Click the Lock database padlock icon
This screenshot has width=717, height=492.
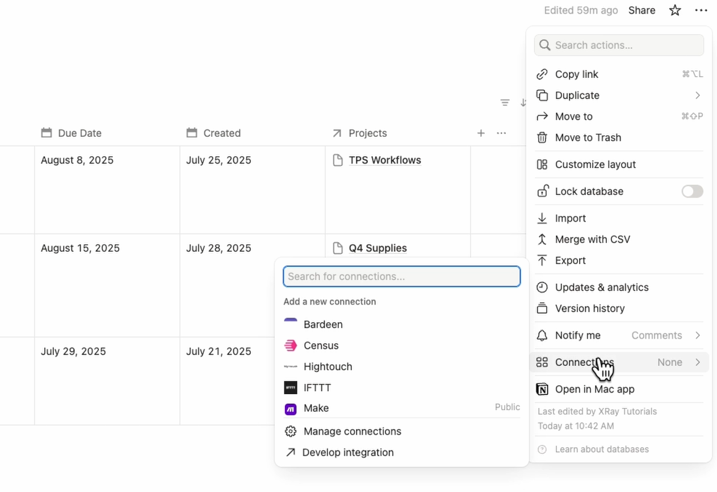click(542, 191)
